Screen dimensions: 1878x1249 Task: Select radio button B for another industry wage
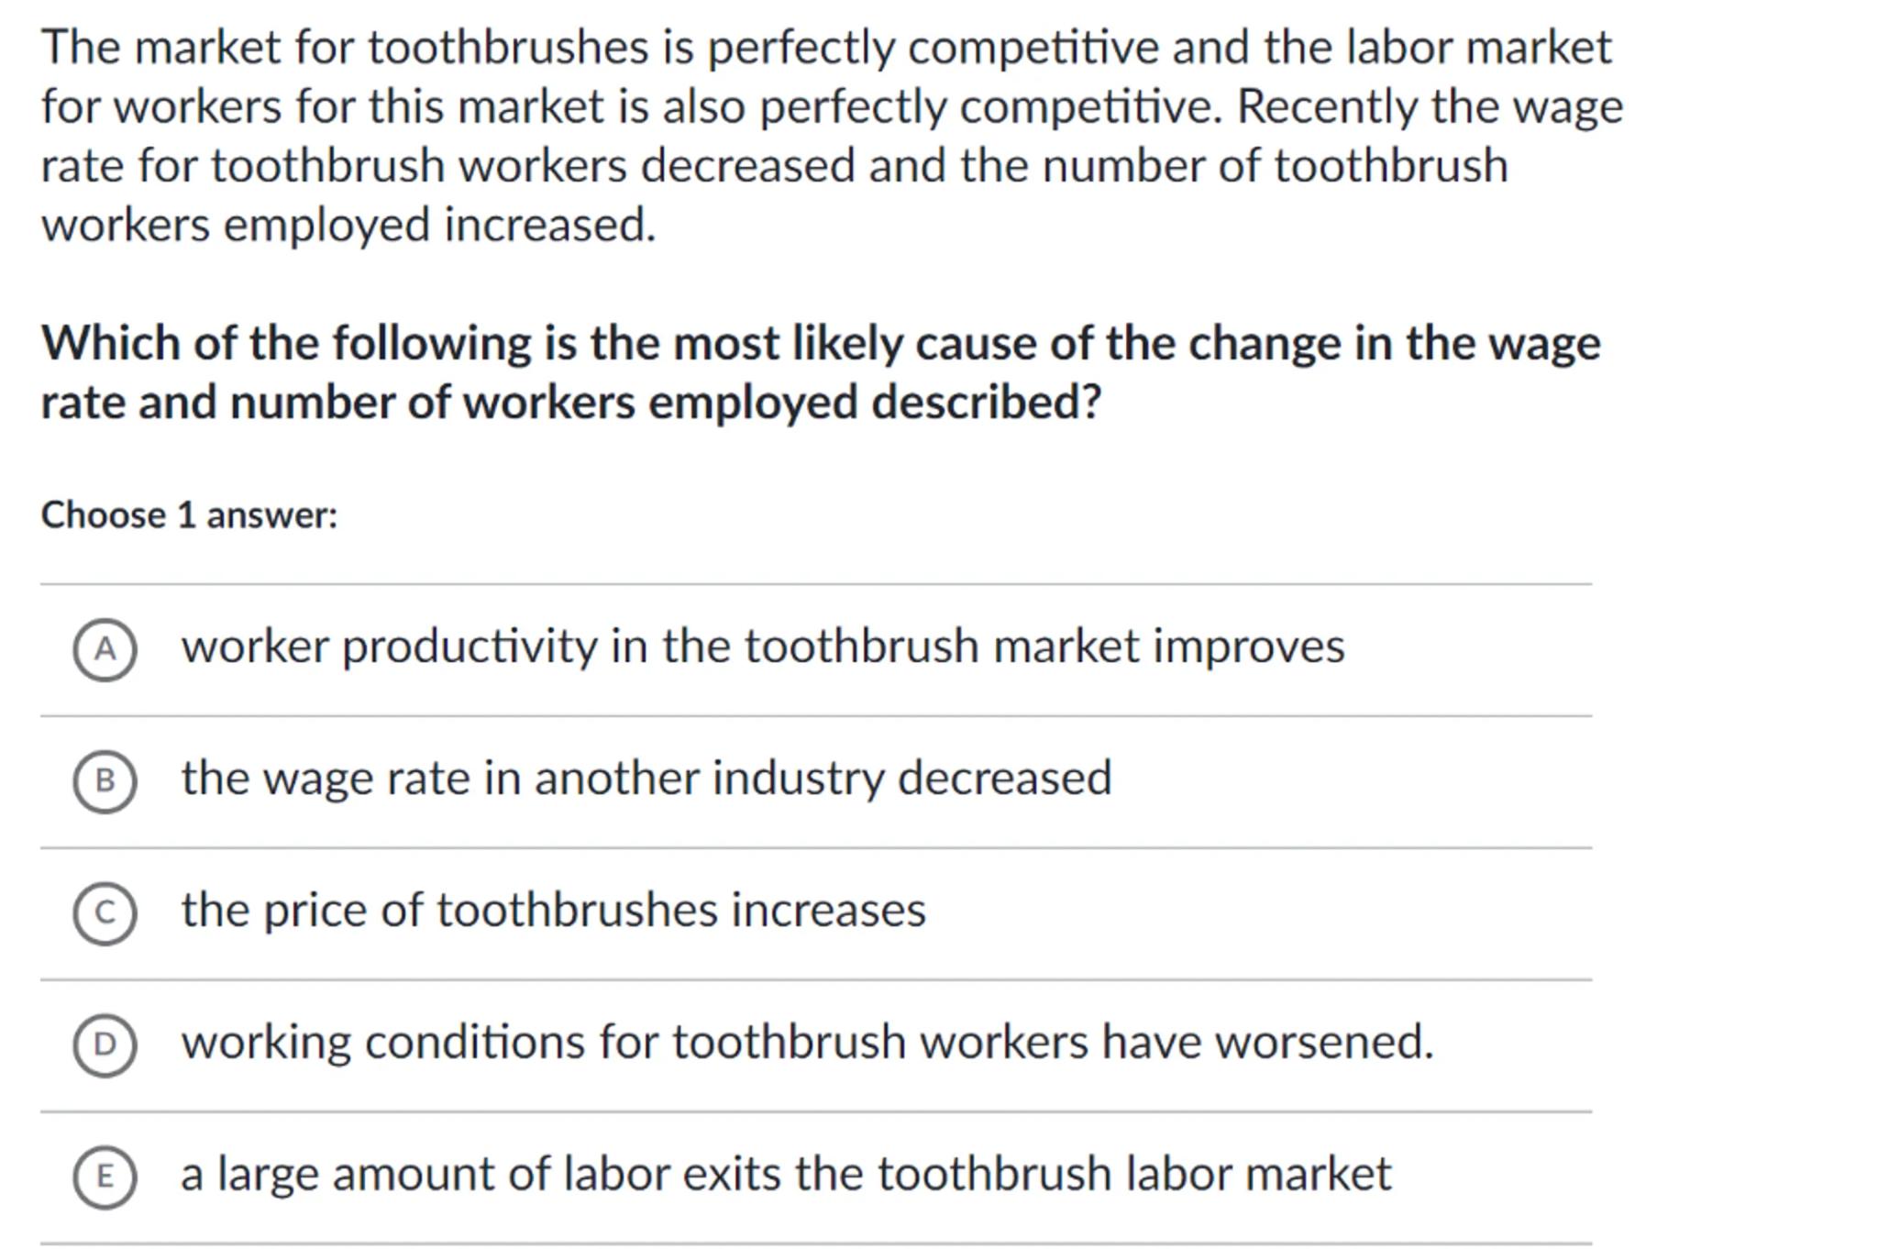(x=105, y=781)
